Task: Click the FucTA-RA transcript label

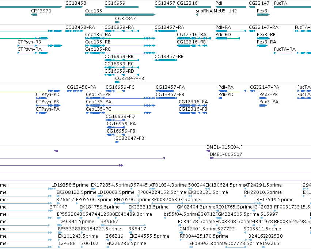Action: [x=285, y=49]
